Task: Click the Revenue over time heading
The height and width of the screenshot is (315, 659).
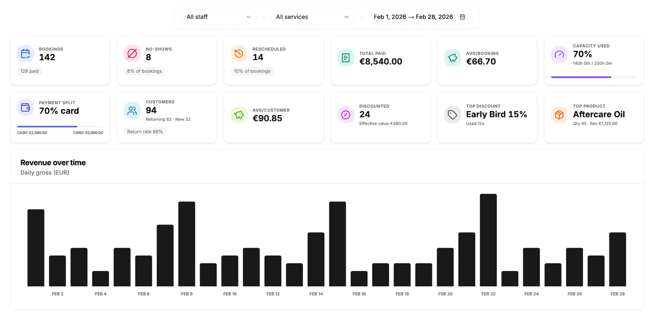Action: click(53, 162)
